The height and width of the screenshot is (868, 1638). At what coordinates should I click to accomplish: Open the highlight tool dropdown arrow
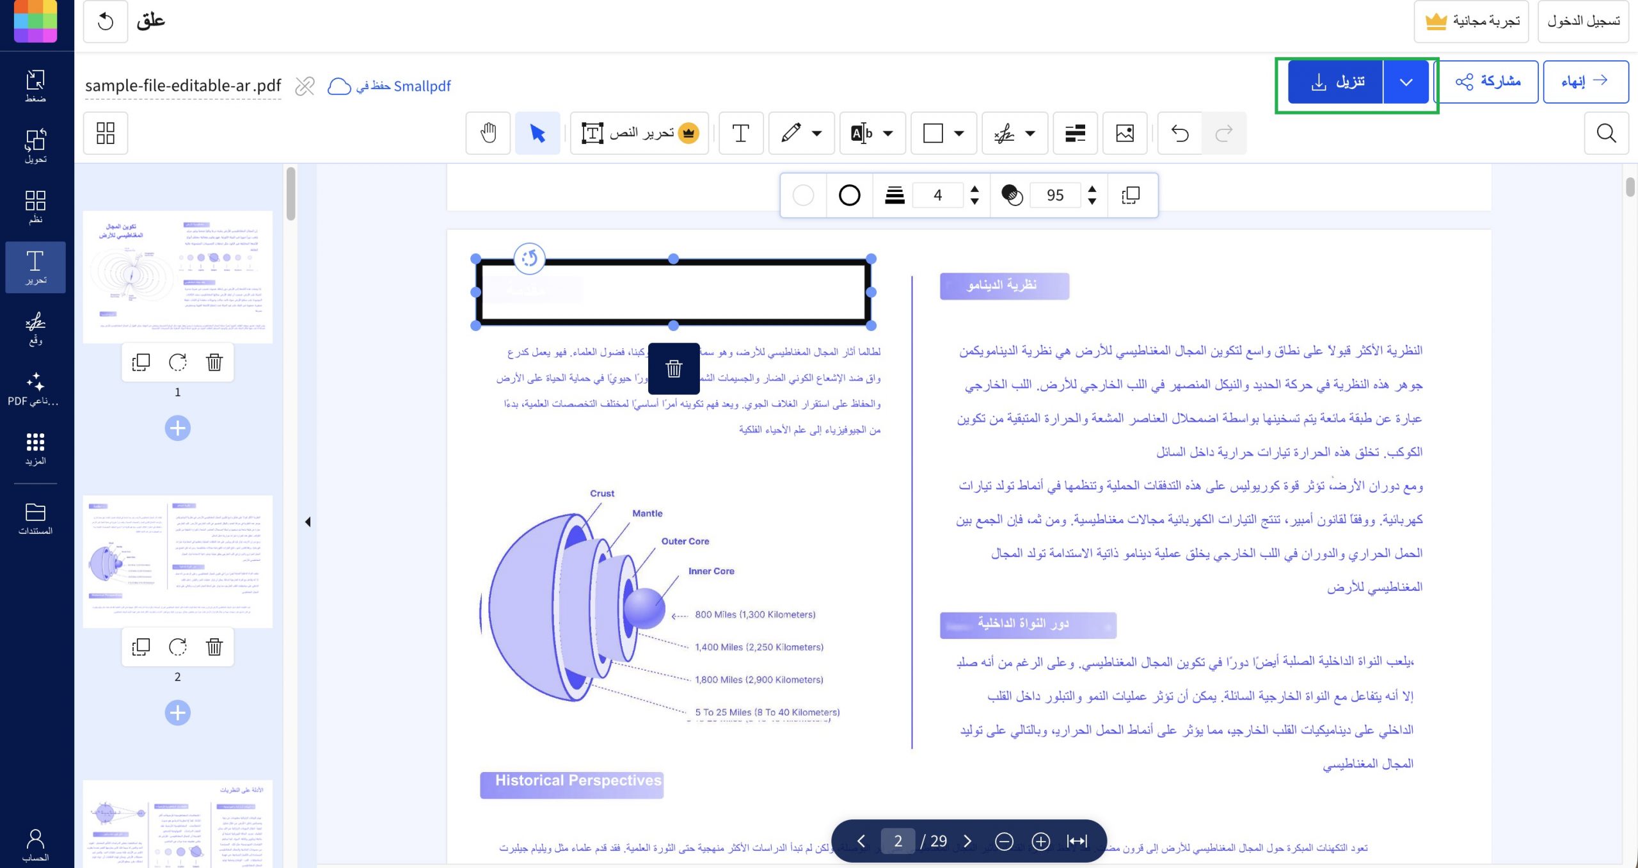(x=888, y=133)
